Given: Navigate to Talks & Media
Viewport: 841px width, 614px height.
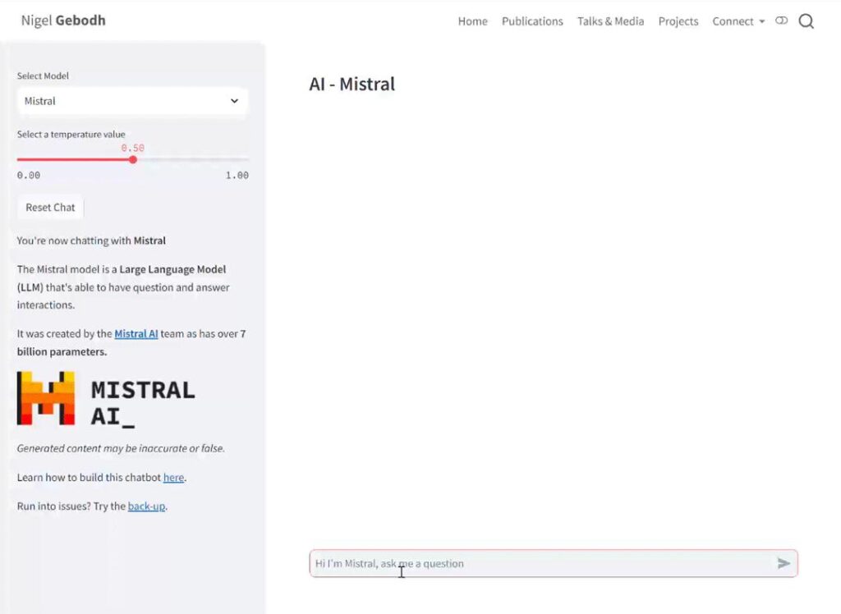Looking at the screenshot, I should 610,21.
